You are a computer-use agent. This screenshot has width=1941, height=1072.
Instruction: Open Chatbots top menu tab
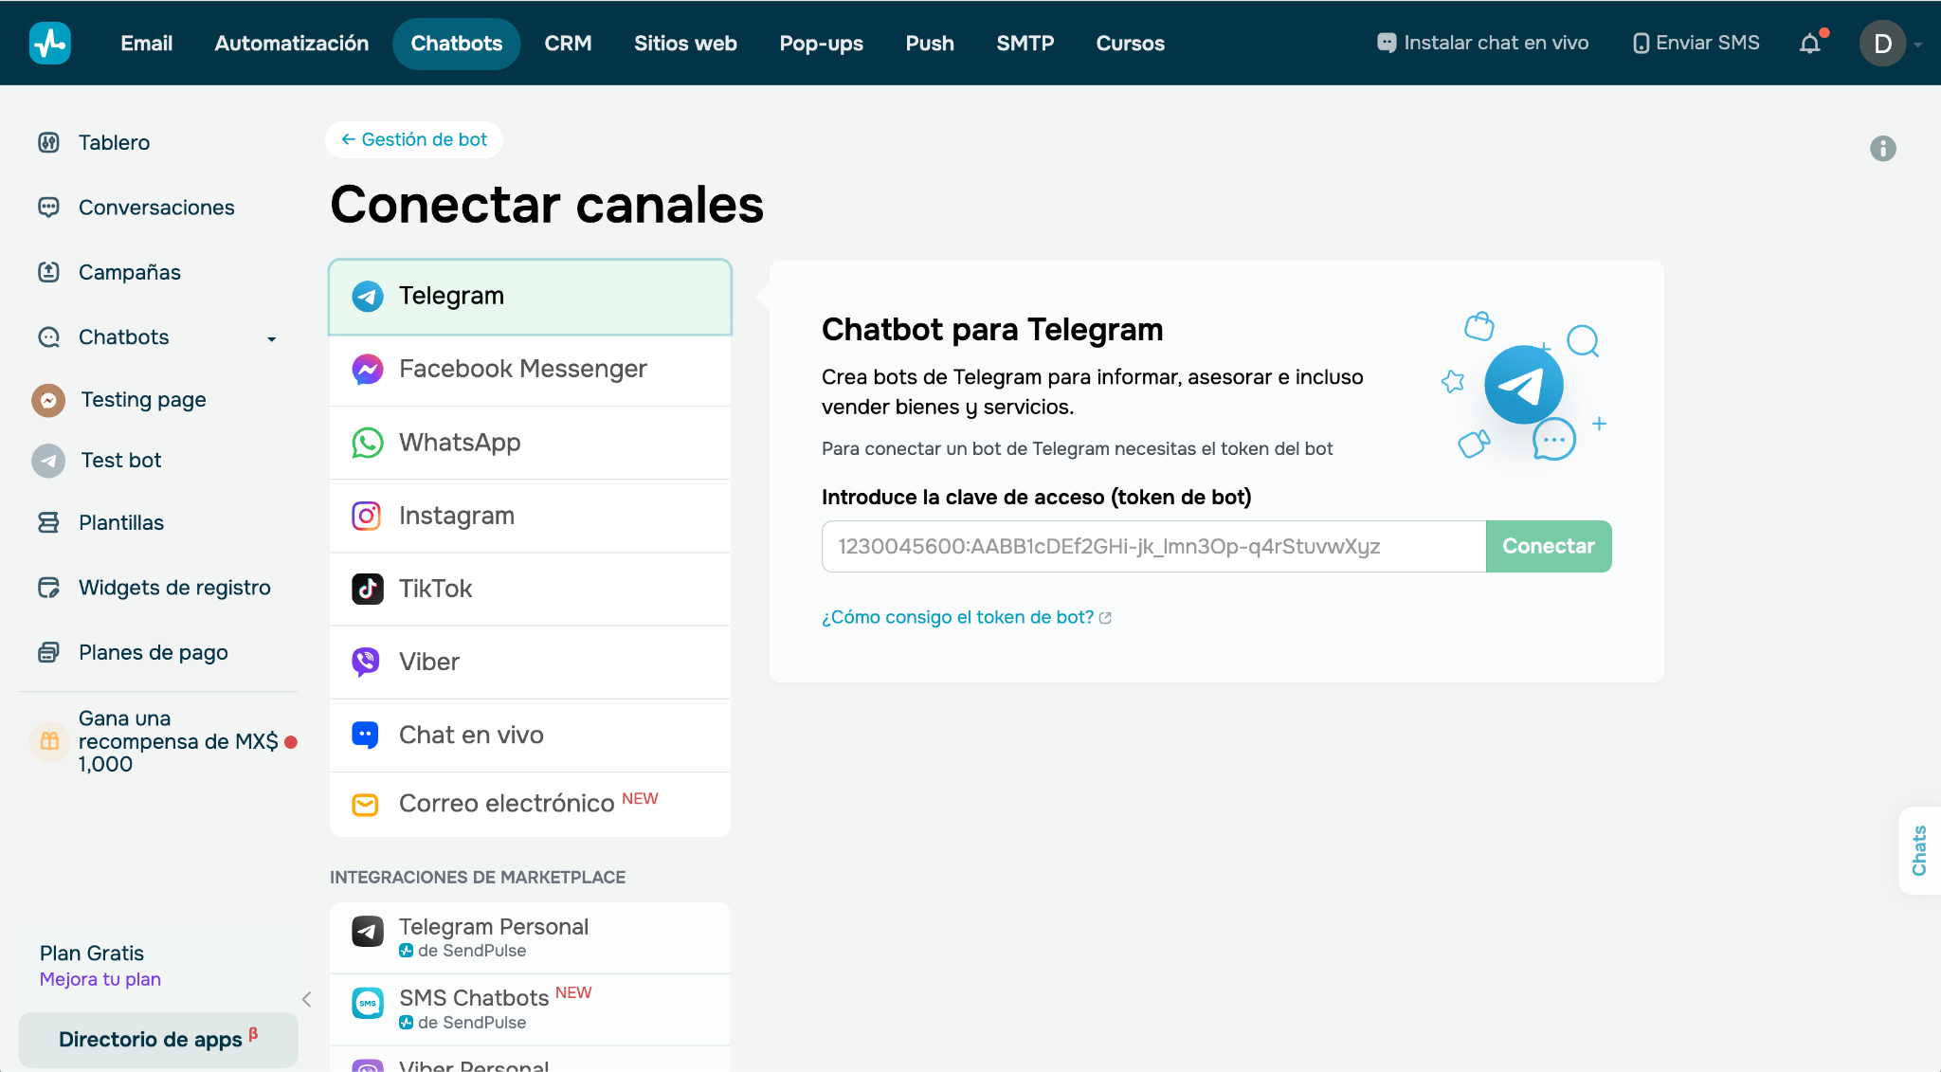point(457,44)
